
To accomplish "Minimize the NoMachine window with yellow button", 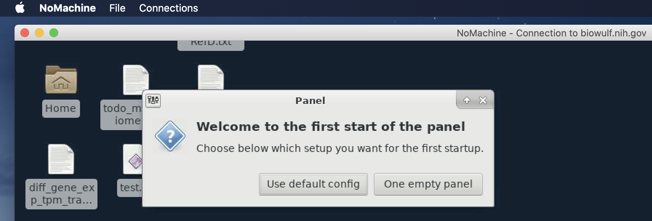I will pyautogui.click(x=39, y=33).
